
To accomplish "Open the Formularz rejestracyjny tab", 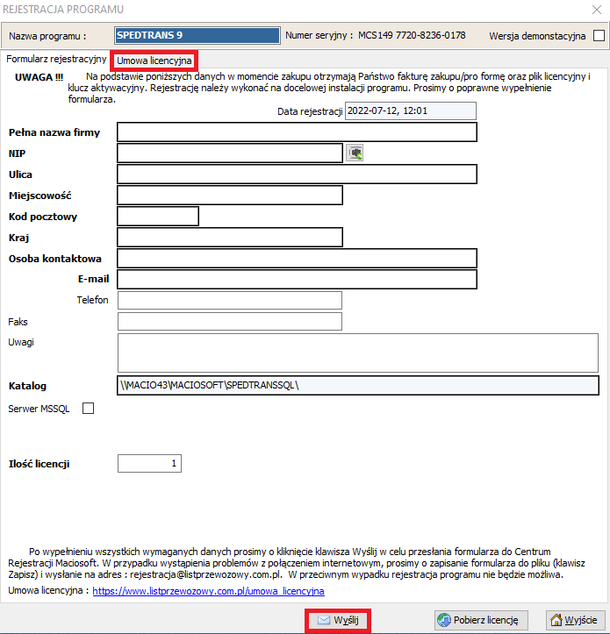I will [x=56, y=59].
